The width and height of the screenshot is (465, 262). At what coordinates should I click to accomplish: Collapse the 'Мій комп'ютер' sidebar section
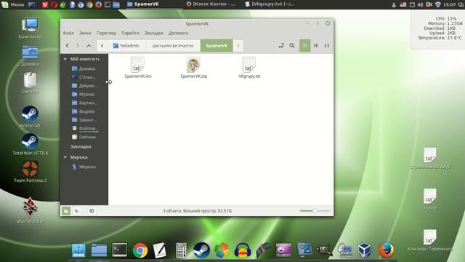click(65, 59)
